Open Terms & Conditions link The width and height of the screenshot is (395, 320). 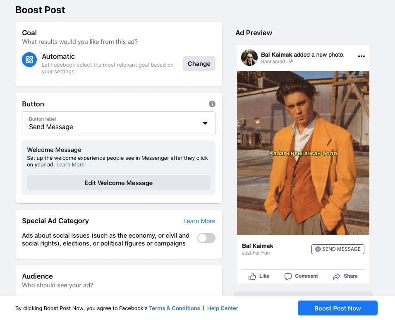pos(175,308)
